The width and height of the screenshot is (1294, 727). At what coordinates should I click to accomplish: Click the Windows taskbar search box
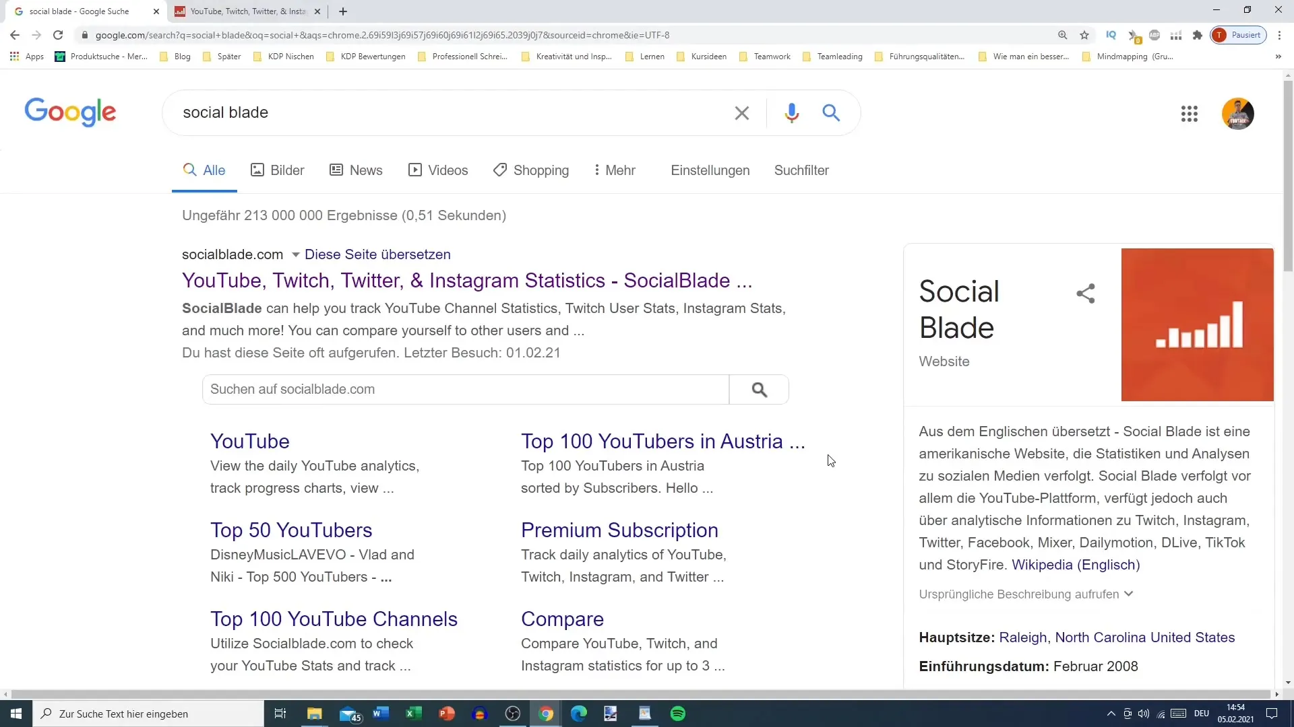point(148,714)
